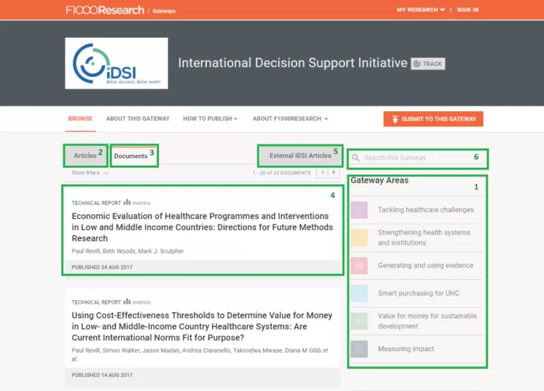Click the metrics link on the Cost-Effectiveness Thresholds report
Image resolution: width=544 pixels, height=391 pixels.
141,302
